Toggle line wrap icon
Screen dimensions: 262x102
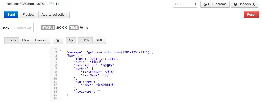[71, 40]
